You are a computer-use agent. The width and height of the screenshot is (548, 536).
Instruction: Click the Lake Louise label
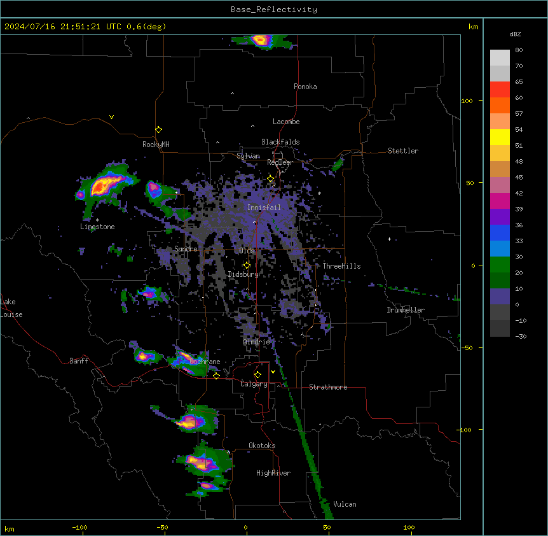(x=11, y=308)
